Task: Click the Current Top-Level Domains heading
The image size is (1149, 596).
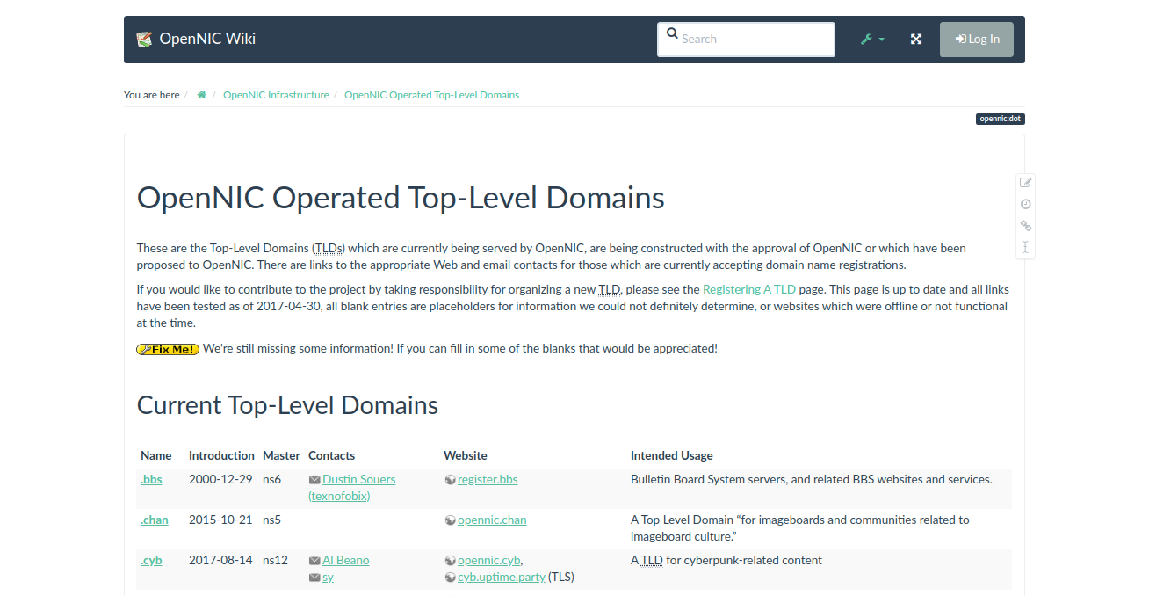Action: pyautogui.click(x=287, y=405)
